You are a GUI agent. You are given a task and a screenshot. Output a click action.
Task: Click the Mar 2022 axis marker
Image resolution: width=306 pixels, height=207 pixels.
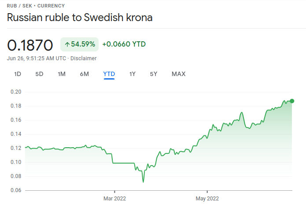coord(114,199)
